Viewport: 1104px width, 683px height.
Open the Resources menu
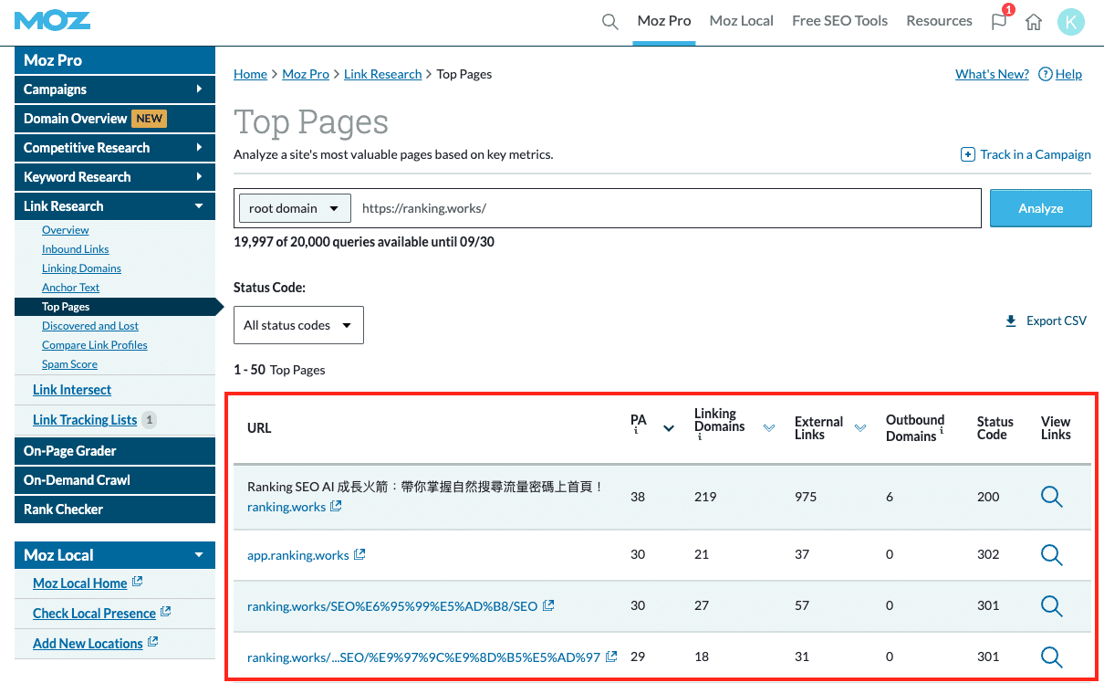pyautogui.click(x=939, y=21)
